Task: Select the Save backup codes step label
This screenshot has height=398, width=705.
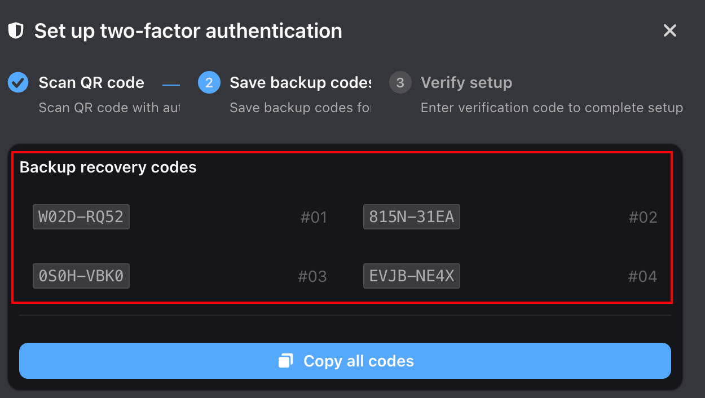Action: [300, 83]
